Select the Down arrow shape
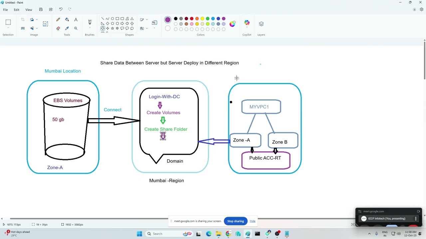This screenshot has width=426, height=239. [103, 28]
